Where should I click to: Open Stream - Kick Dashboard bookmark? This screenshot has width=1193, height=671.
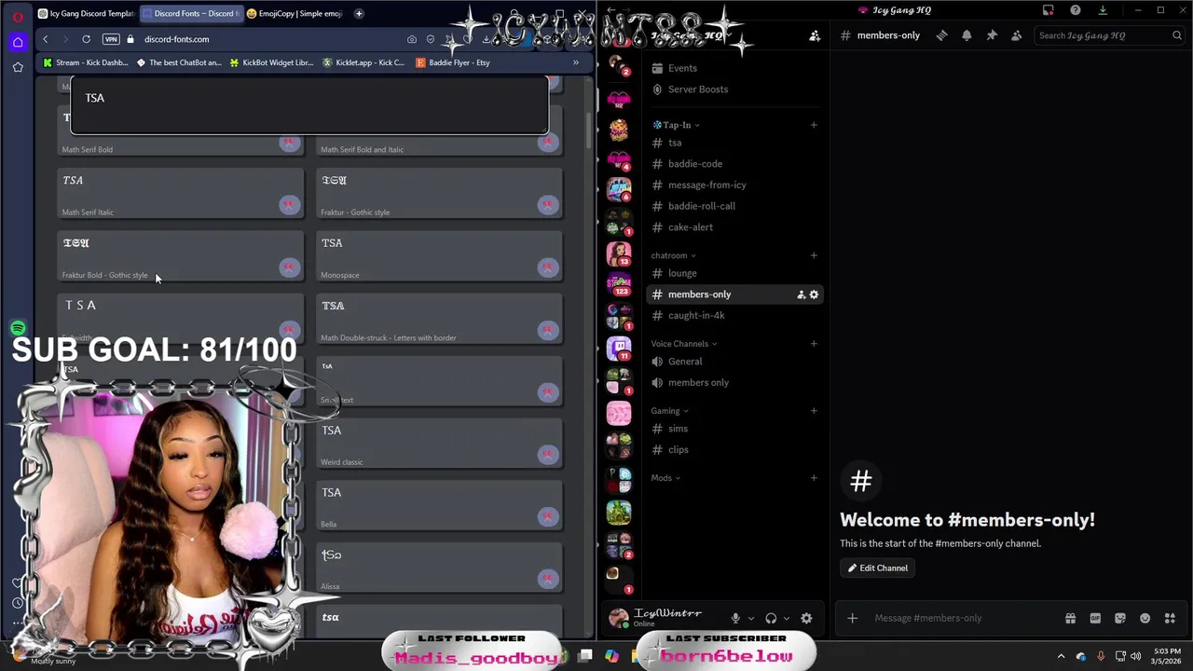pos(85,62)
